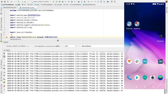The height and width of the screenshot is (94, 168).
Task: Clear logcat with the trash icon
Action: (4, 54)
